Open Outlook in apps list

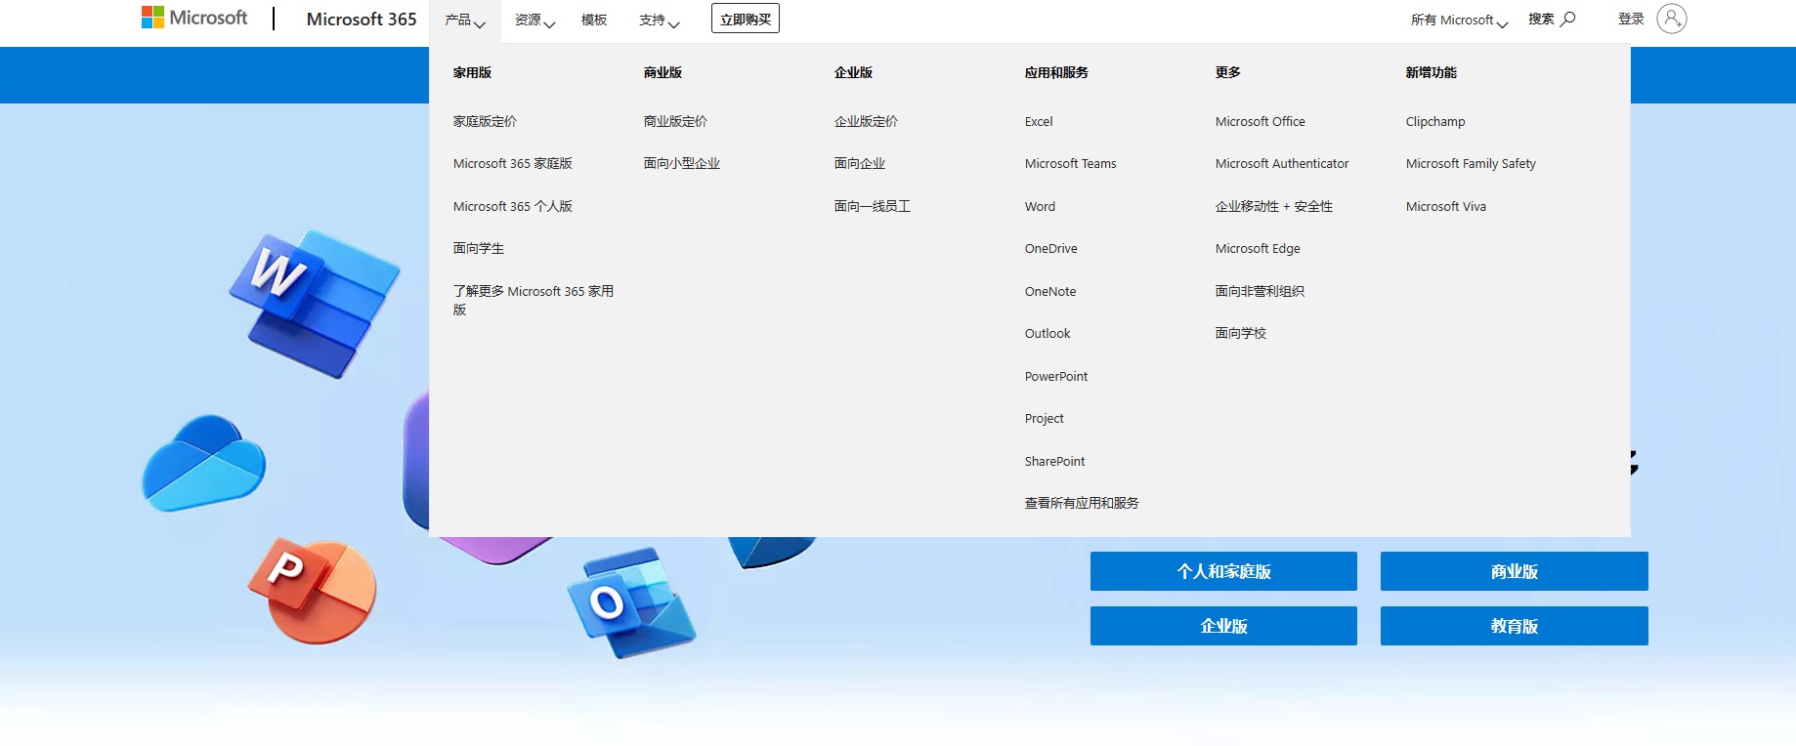(1048, 333)
